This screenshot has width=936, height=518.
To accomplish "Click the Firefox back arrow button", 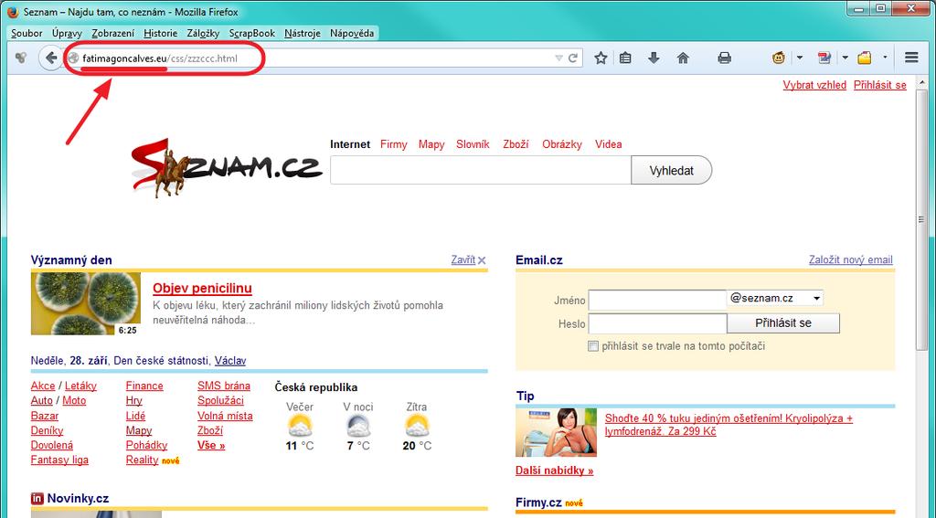I will pyautogui.click(x=51, y=58).
